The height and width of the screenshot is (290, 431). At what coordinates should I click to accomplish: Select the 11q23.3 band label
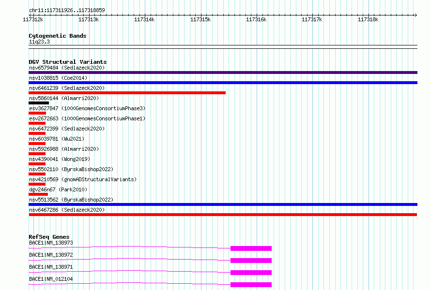39,42
